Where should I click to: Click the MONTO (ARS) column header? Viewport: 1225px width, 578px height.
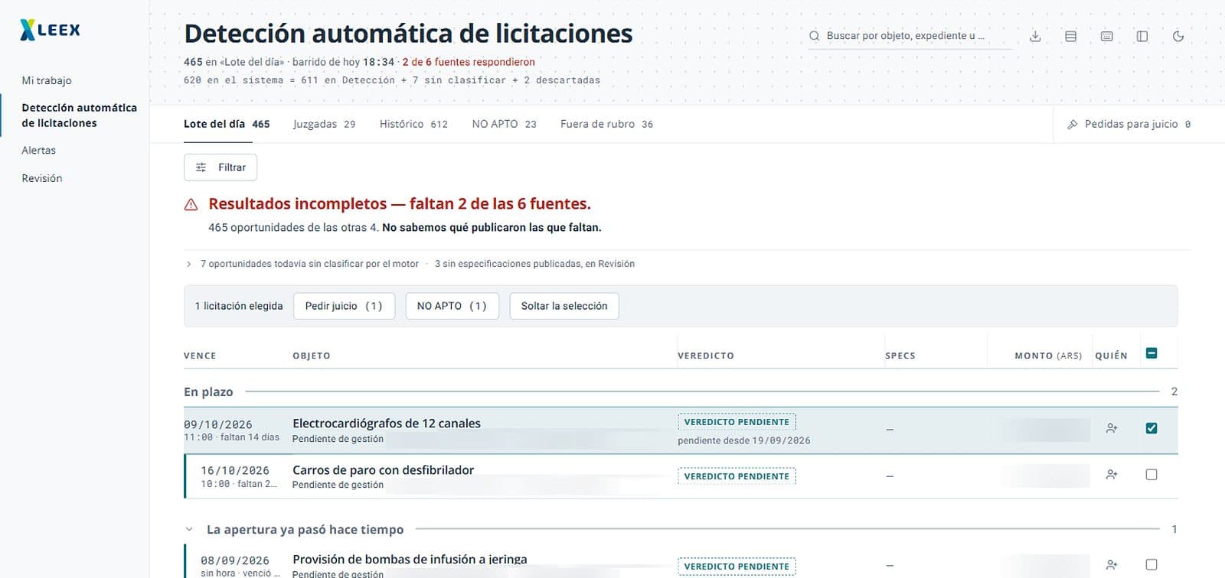[1048, 356]
